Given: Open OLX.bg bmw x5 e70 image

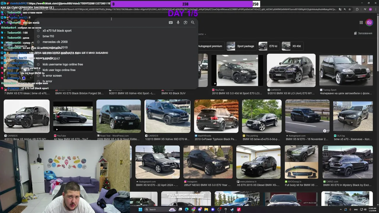Looking at the screenshot, I should [x=353, y=116].
